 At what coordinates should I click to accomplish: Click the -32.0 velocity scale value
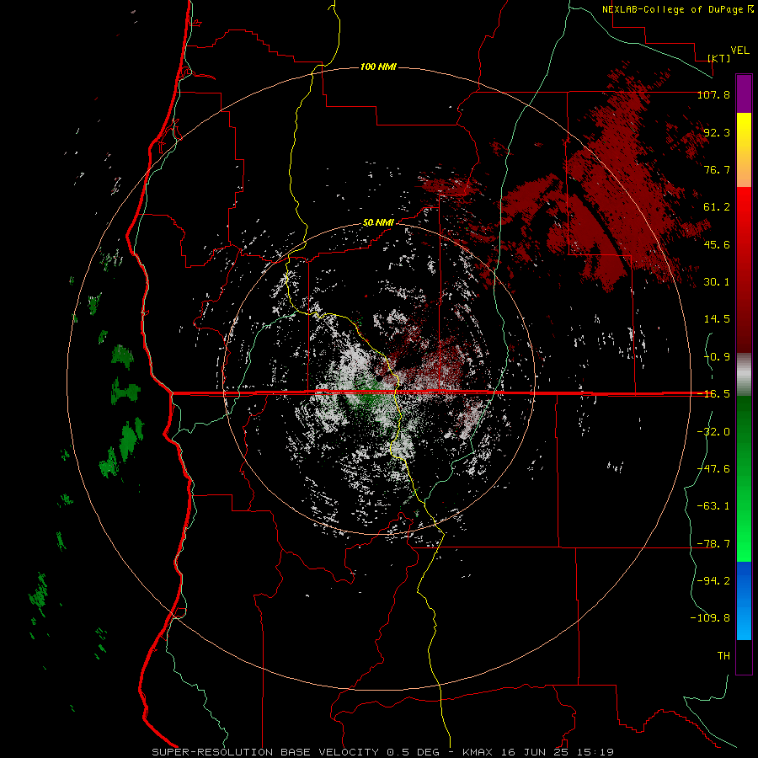click(x=713, y=432)
